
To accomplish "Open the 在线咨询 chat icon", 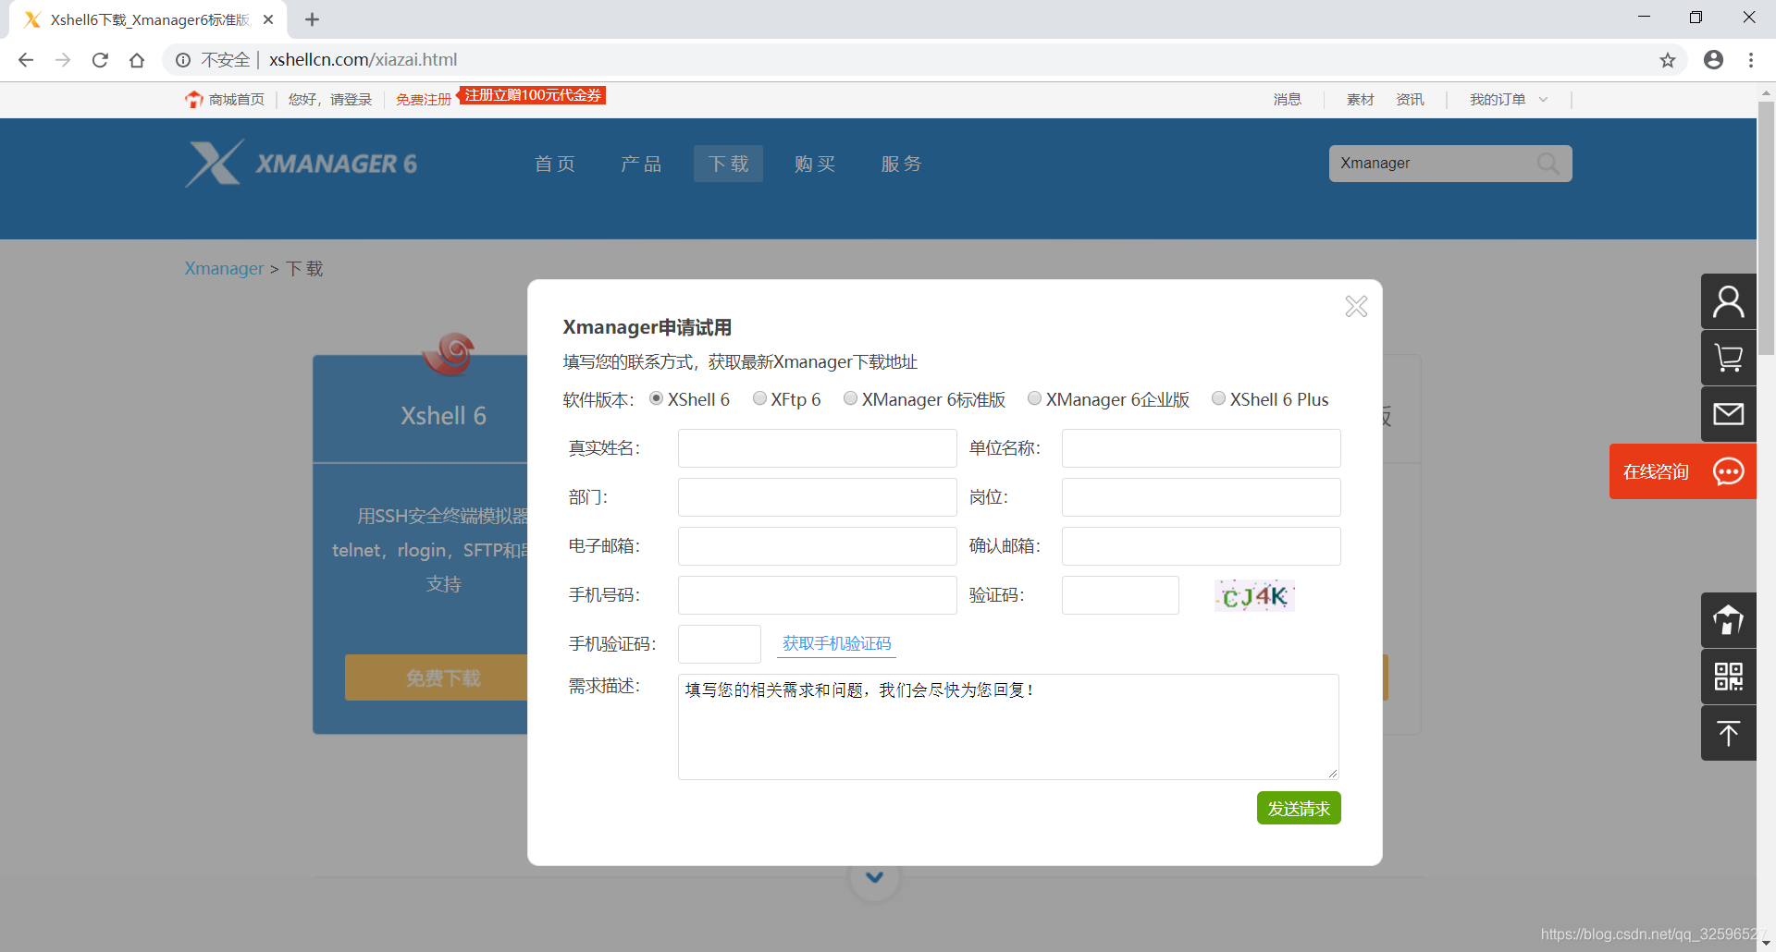I will [1728, 471].
